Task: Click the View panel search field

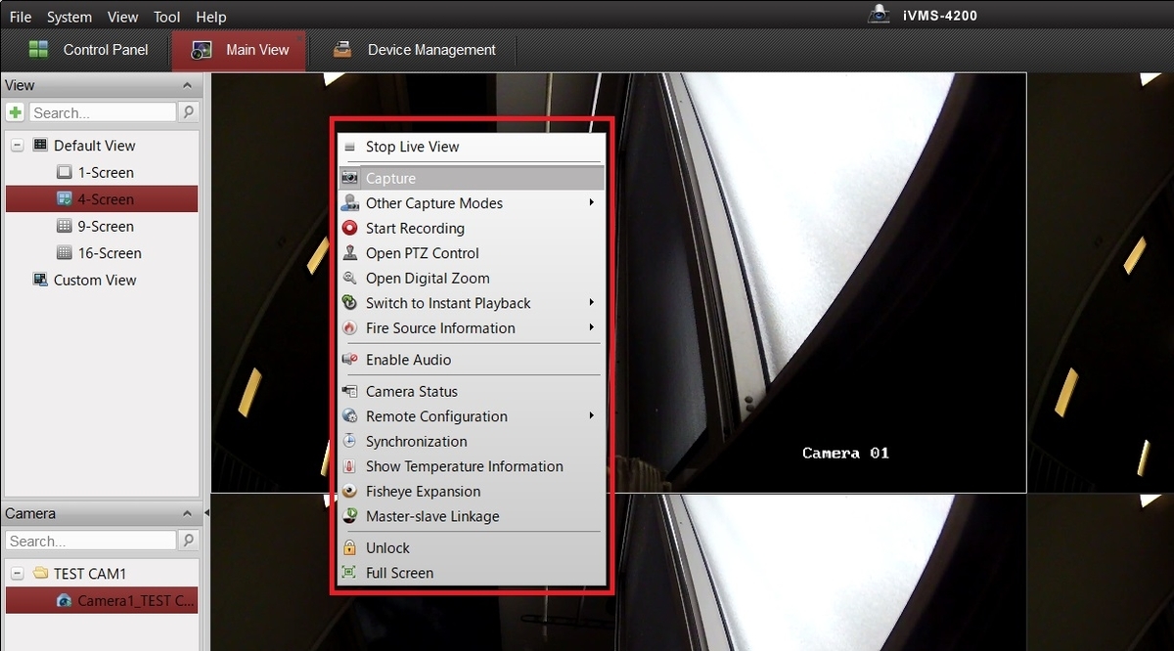Action: coord(103,112)
